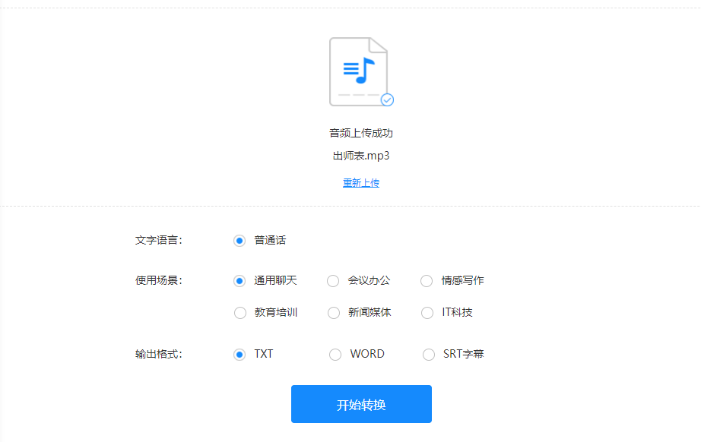
Task: Click the 音频上传成功 status message
Action: pos(360,132)
